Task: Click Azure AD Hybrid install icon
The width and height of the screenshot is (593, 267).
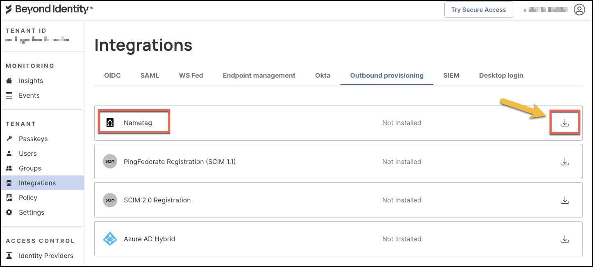Action: coord(565,239)
